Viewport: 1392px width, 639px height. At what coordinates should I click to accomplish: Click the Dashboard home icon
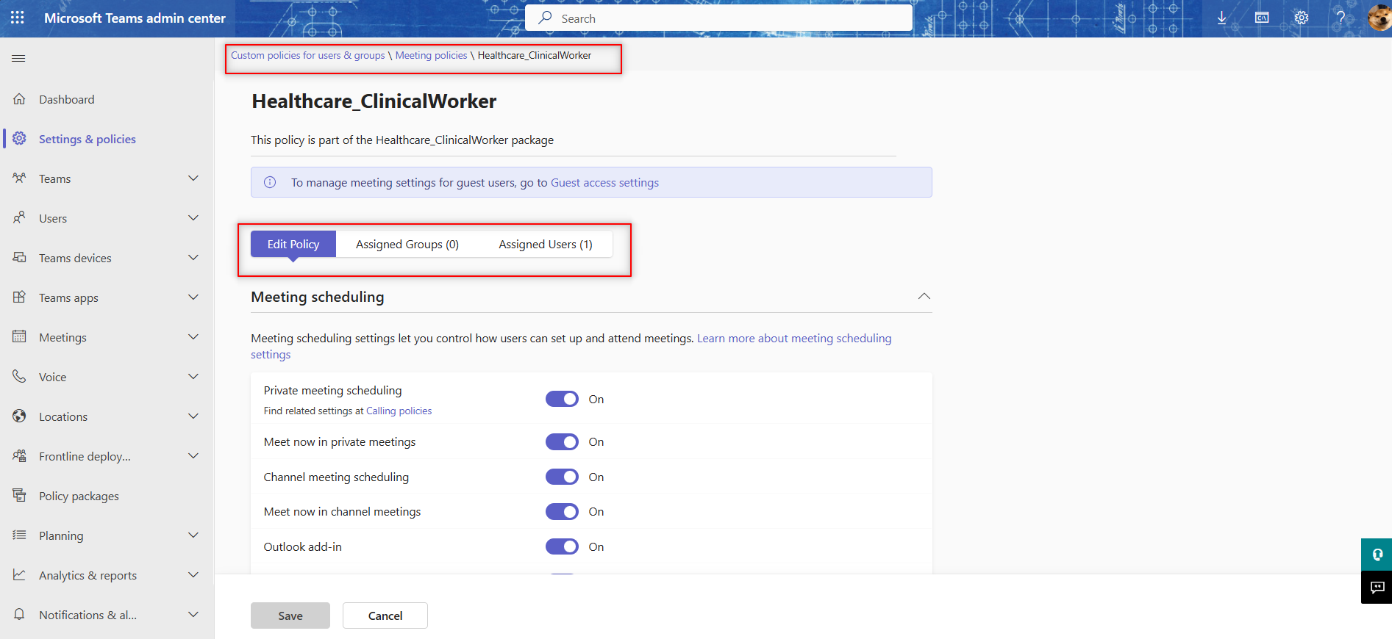[x=20, y=98]
